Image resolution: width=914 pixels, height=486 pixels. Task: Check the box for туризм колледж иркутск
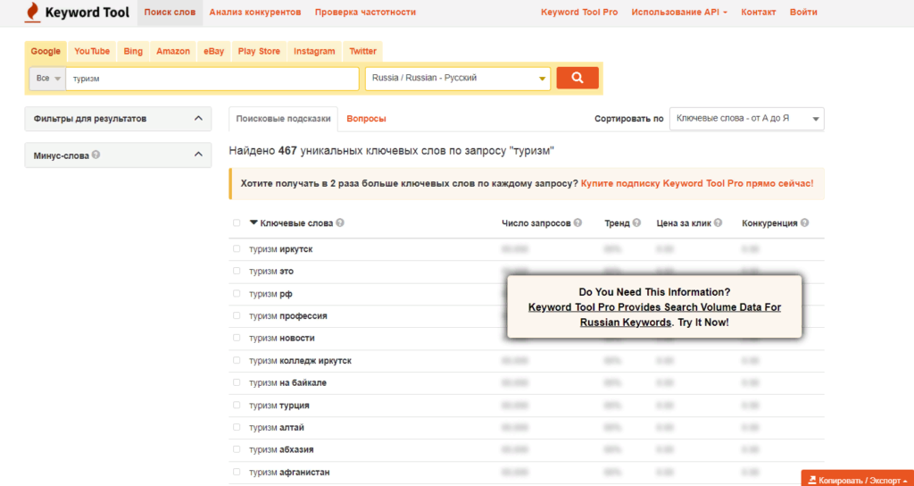[236, 360]
